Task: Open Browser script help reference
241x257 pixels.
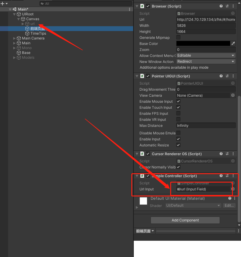Action: pyautogui.click(x=221, y=6)
